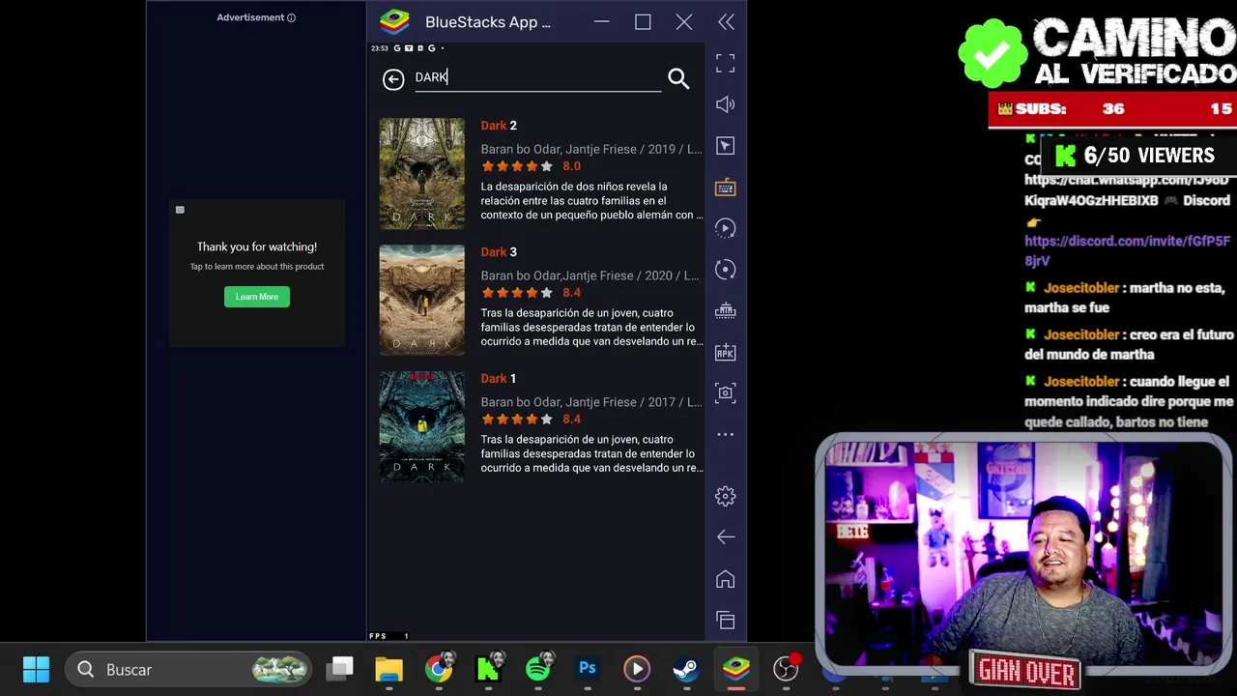Screen dimensions: 1237x696
Task: Select the Dark 2 title
Action: pos(499,126)
